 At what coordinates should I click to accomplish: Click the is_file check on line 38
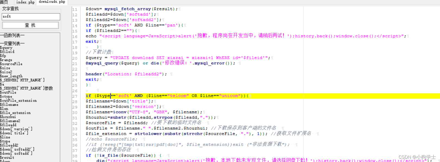point(109,155)
